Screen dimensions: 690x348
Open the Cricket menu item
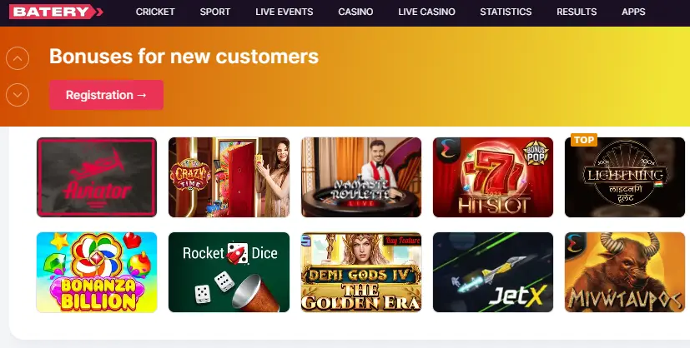click(155, 12)
